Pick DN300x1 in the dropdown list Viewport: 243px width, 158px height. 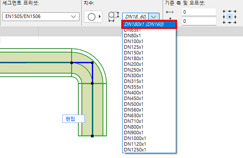point(149,75)
